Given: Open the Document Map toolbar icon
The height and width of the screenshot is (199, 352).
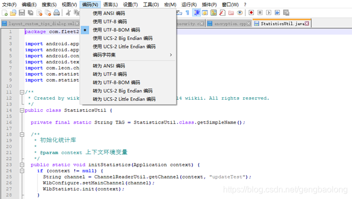Looking at the screenshot, I should point(214,13).
